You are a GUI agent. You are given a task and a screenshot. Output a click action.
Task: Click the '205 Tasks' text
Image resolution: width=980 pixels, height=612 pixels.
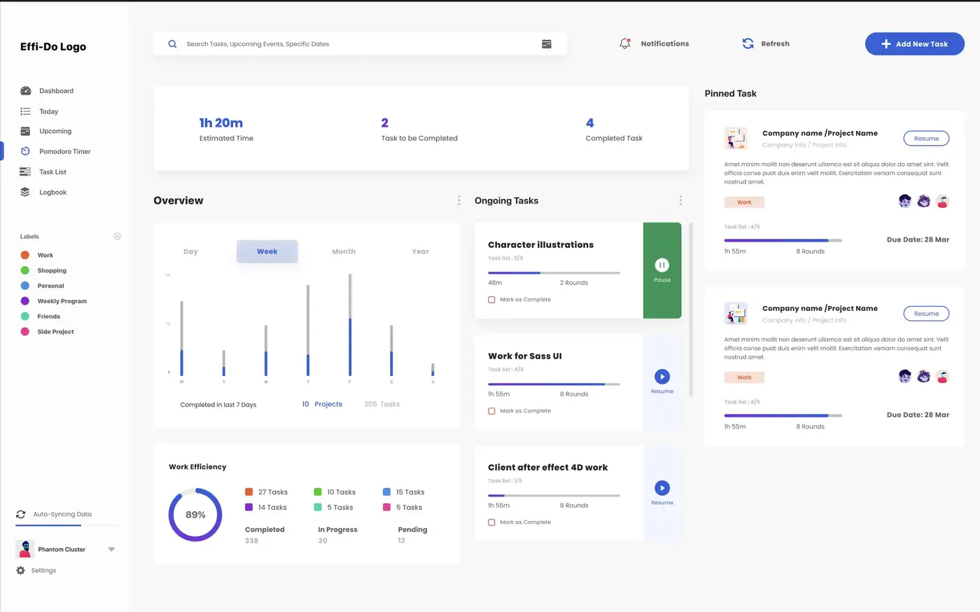tap(382, 404)
